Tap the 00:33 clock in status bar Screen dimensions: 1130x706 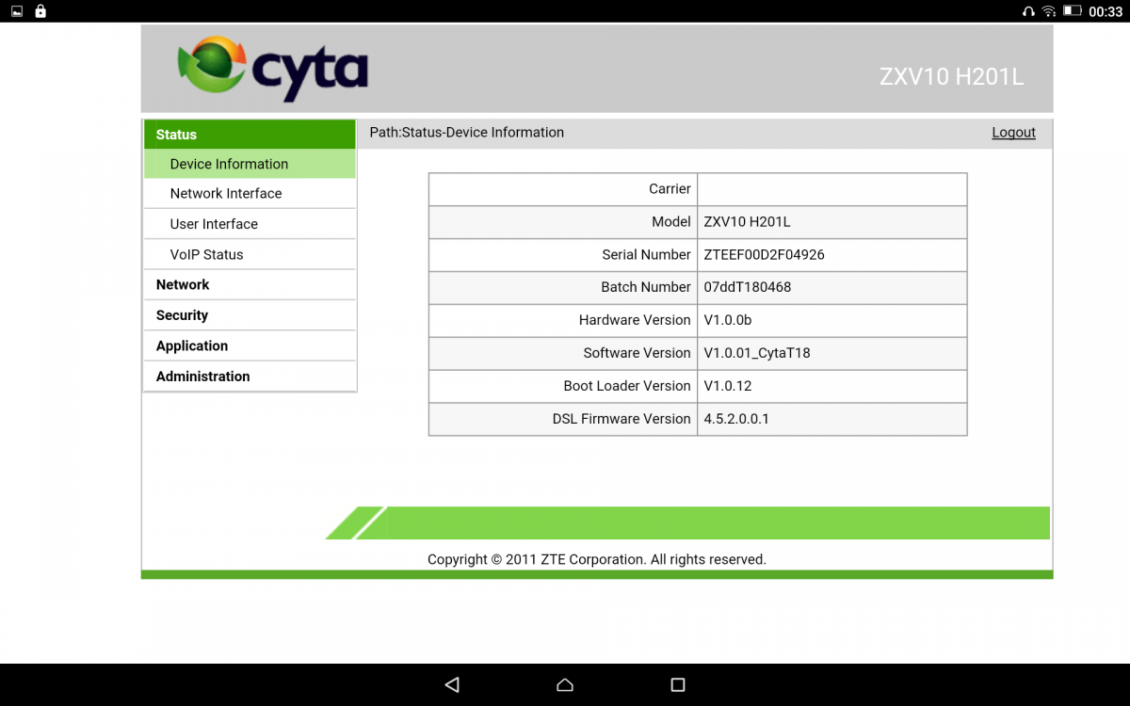pos(1106,11)
